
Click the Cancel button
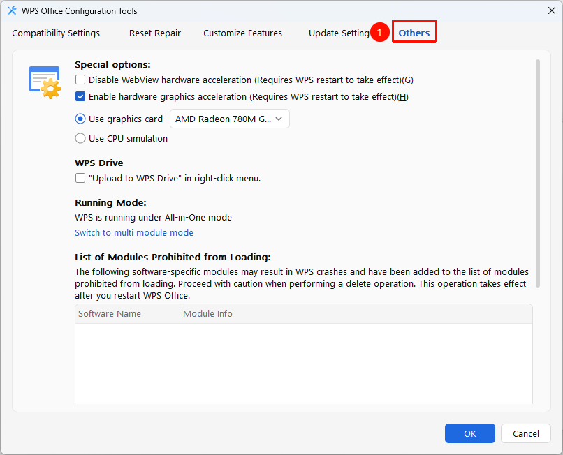pyautogui.click(x=526, y=433)
